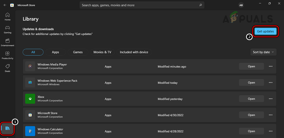Open the Entertainment section
Screen dimensions: 284x138
pos(7,42)
